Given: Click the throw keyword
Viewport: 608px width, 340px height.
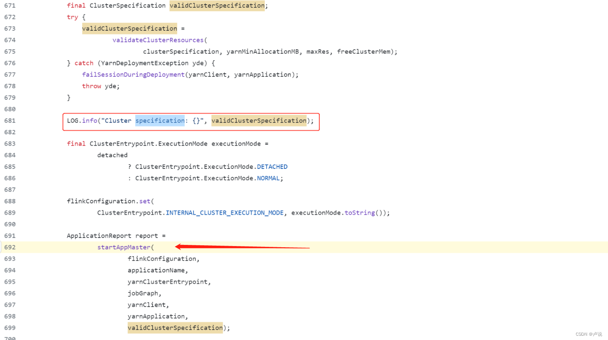Looking at the screenshot, I should [92, 86].
